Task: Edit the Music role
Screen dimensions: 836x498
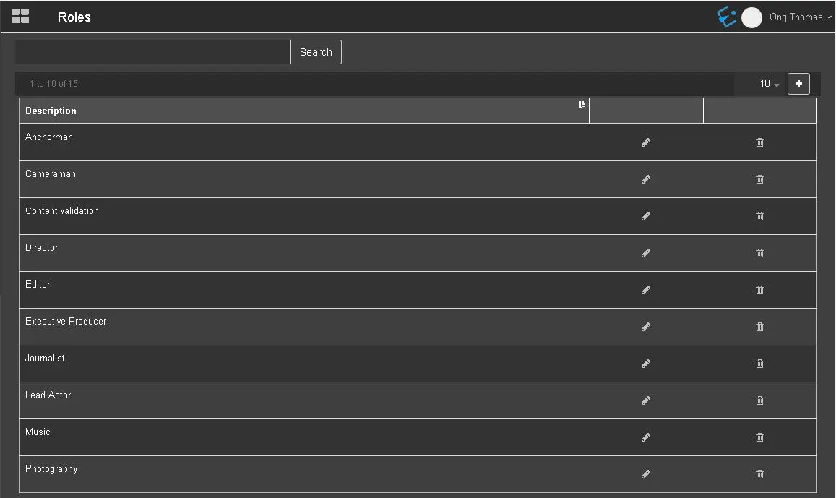Action: [646, 437]
